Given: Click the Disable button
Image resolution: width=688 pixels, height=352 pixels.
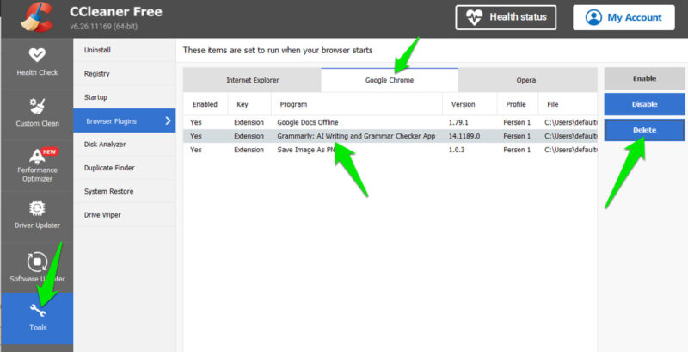Looking at the screenshot, I should point(644,104).
